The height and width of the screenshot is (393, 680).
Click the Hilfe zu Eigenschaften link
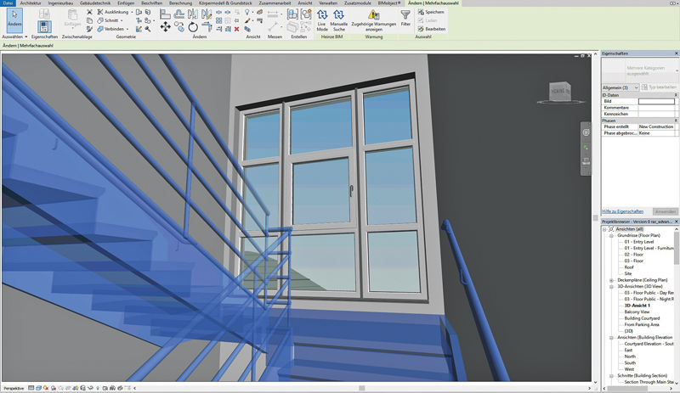click(622, 211)
